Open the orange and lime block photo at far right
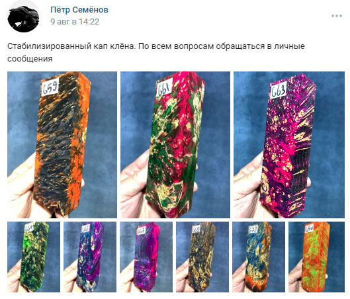The image size is (350, 299). pyautogui.click(x=316, y=257)
